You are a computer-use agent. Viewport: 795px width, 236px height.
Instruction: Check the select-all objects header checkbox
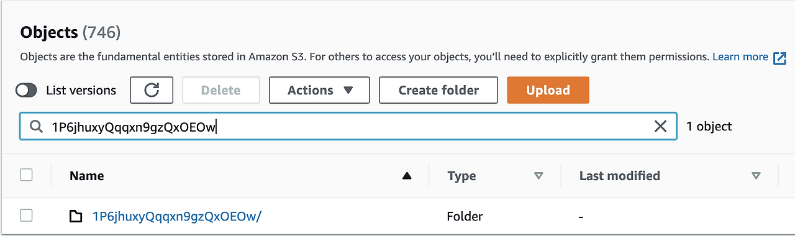26,175
